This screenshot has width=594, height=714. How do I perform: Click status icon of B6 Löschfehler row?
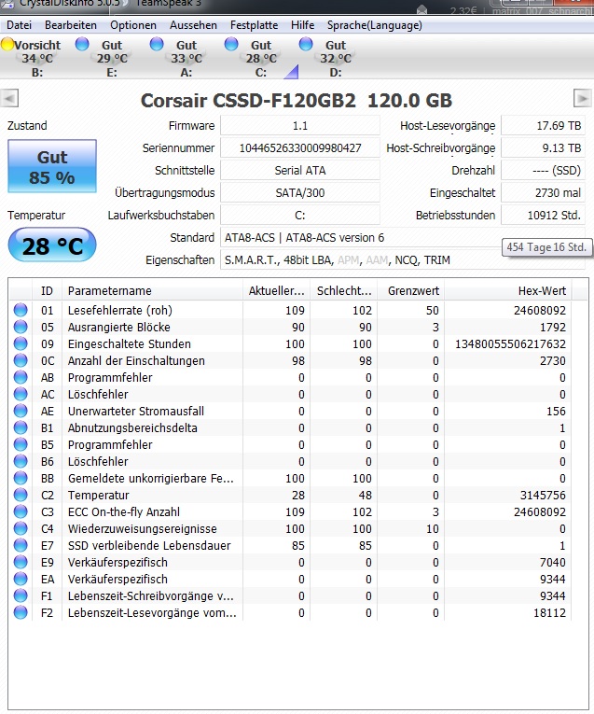point(21,461)
